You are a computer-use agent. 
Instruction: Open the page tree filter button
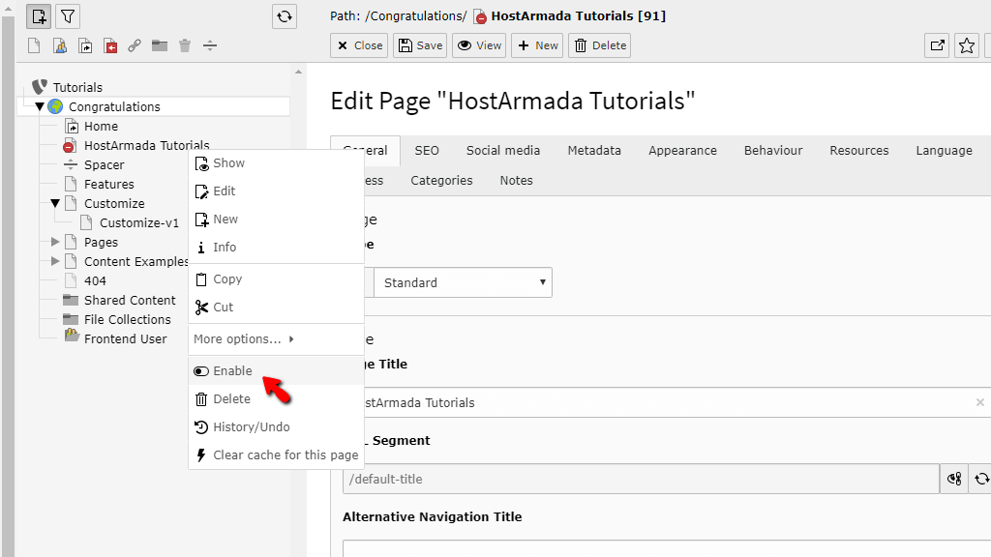pyautogui.click(x=68, y=16)
